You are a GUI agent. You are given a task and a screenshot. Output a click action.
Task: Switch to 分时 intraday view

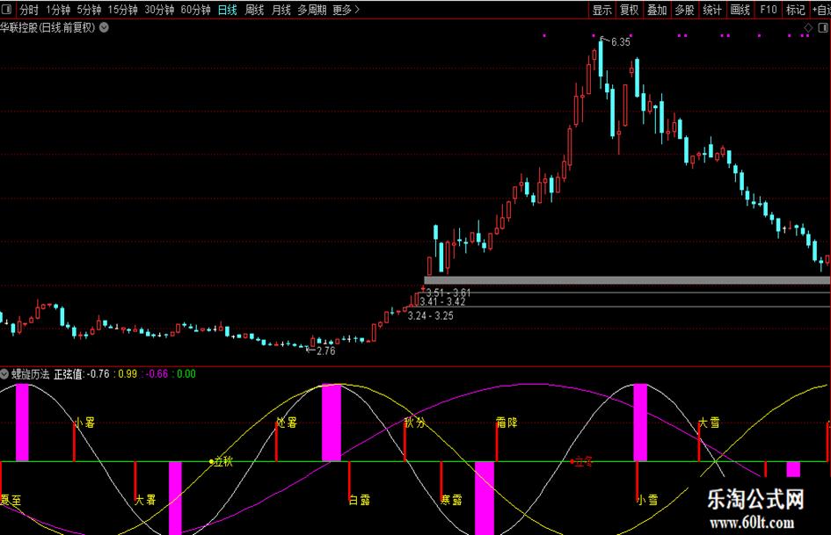[29, 10]
